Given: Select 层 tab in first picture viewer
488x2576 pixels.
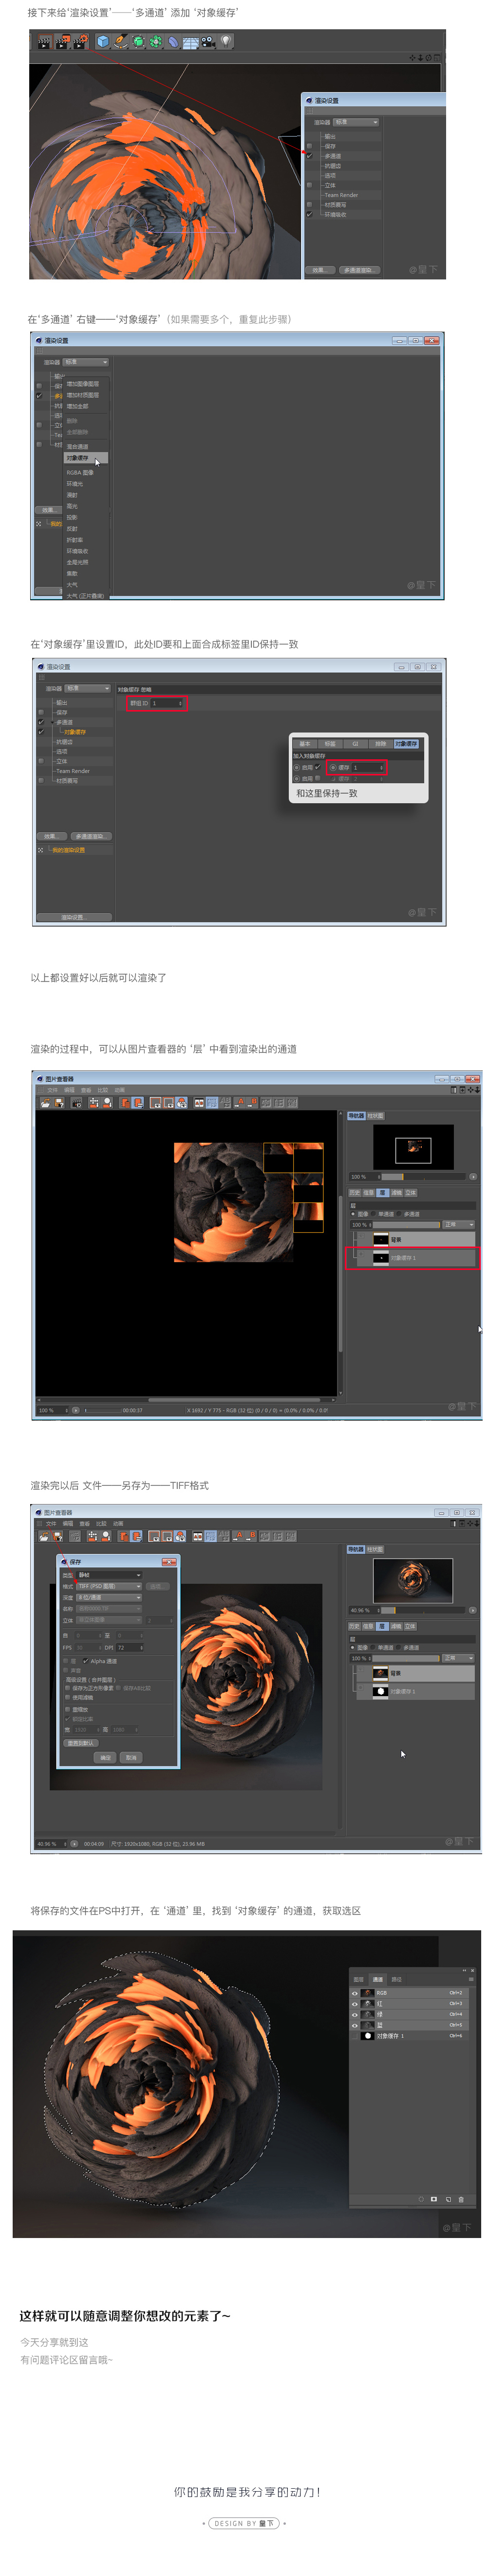Looking at the screenshot, I should tap(382, 1192).
